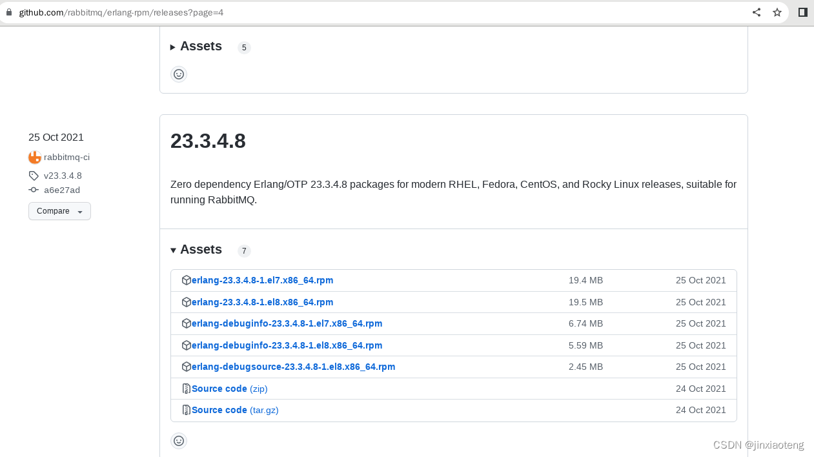Click the 6.74 MB file size
The image size is (814, 457).
click(585, 323)
